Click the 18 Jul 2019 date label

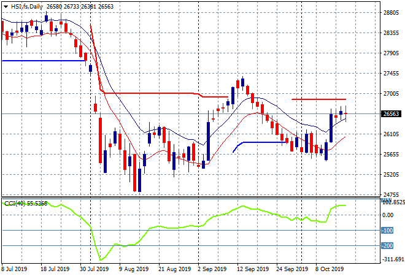pyautogui.click(x=55, y=269)
